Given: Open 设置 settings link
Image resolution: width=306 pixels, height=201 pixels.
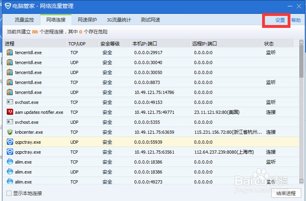Looking at the screenshot, I should [x=280, y=20].
